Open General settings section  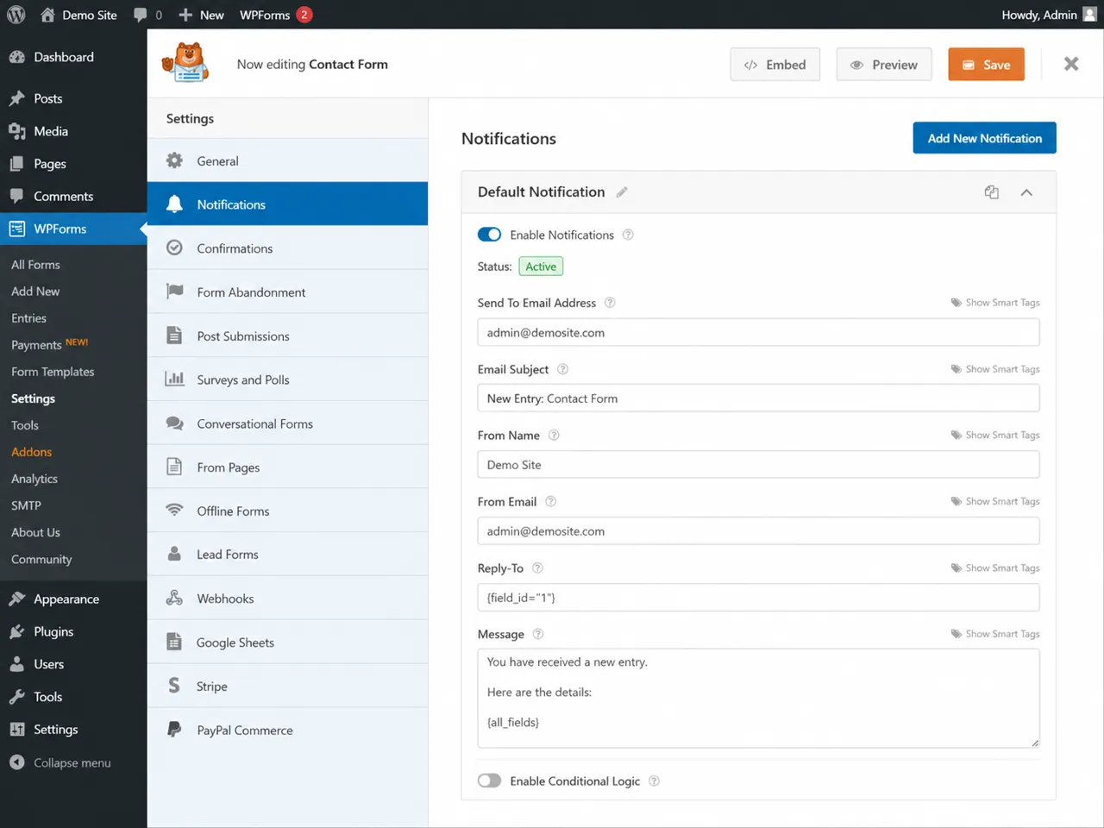point(287,160)
